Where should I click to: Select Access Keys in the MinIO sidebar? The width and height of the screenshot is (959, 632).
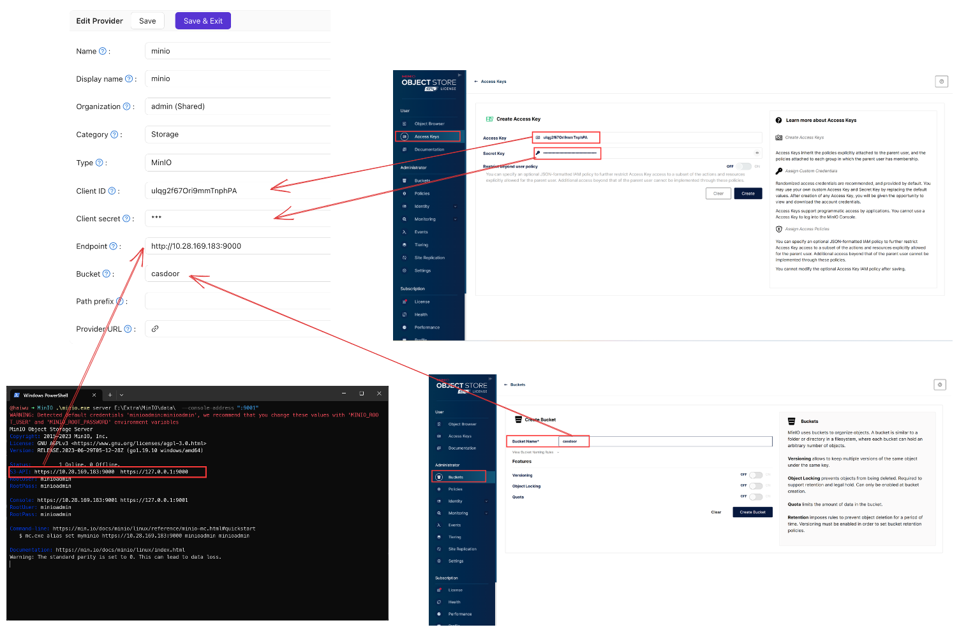[x=427, y=136]
